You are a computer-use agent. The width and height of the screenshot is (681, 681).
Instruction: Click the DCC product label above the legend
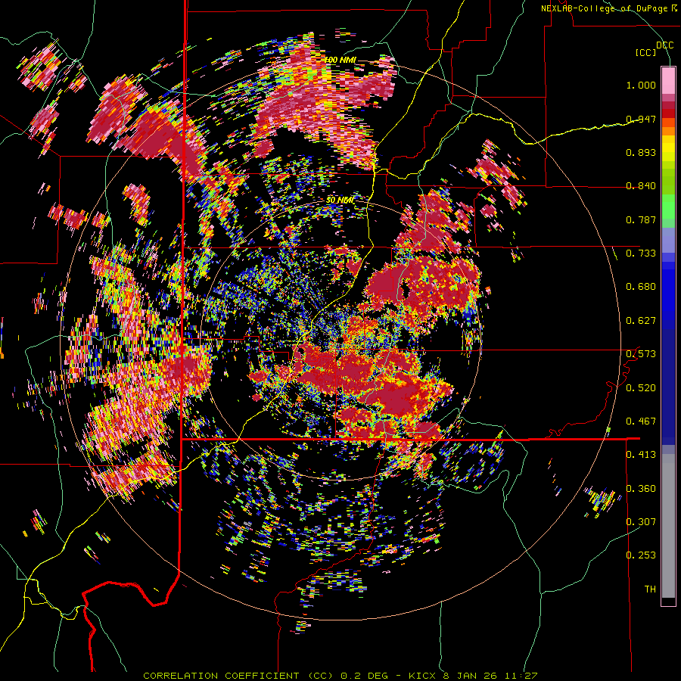[664, 45]
